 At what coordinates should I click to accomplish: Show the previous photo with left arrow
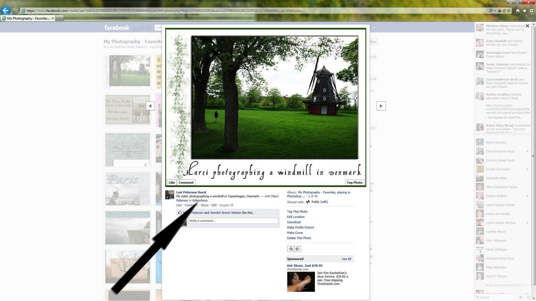pyautogui.click(x=150, y=106)
